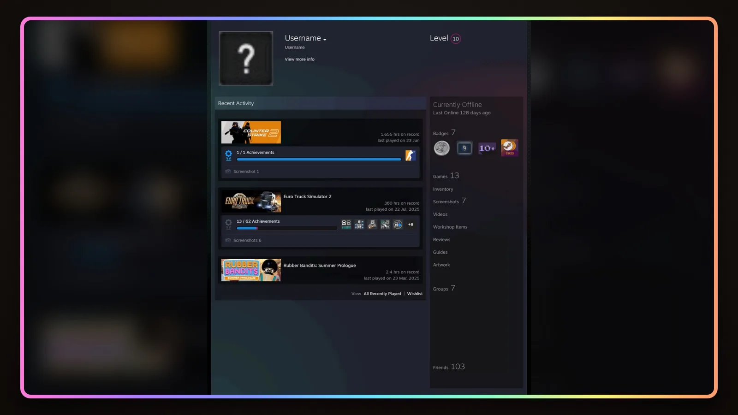
Task: Click the Steam 2023 badge
Action: point(510,148)
